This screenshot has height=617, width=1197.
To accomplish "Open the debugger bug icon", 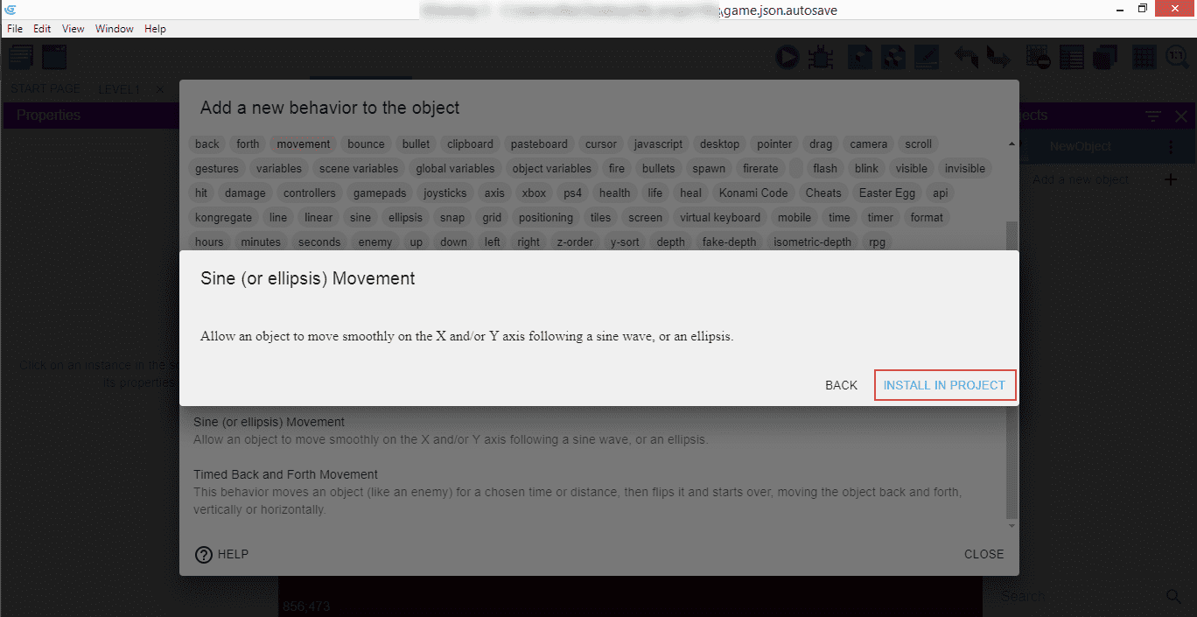I will coord(820,58).
